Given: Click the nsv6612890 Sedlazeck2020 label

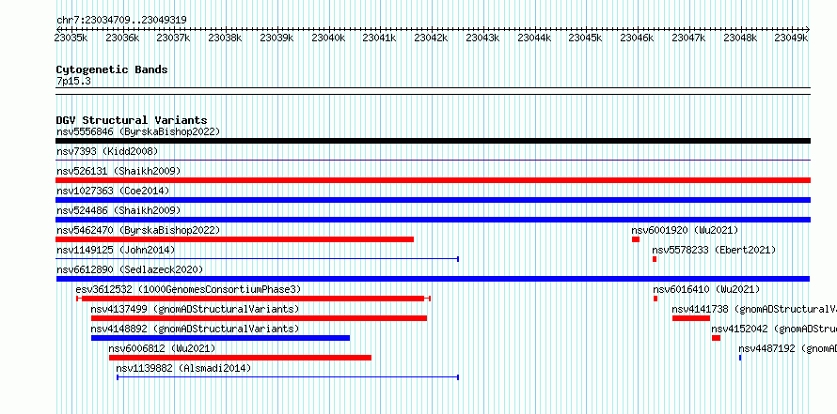Looking at the screenshot, I should [130, 269].
